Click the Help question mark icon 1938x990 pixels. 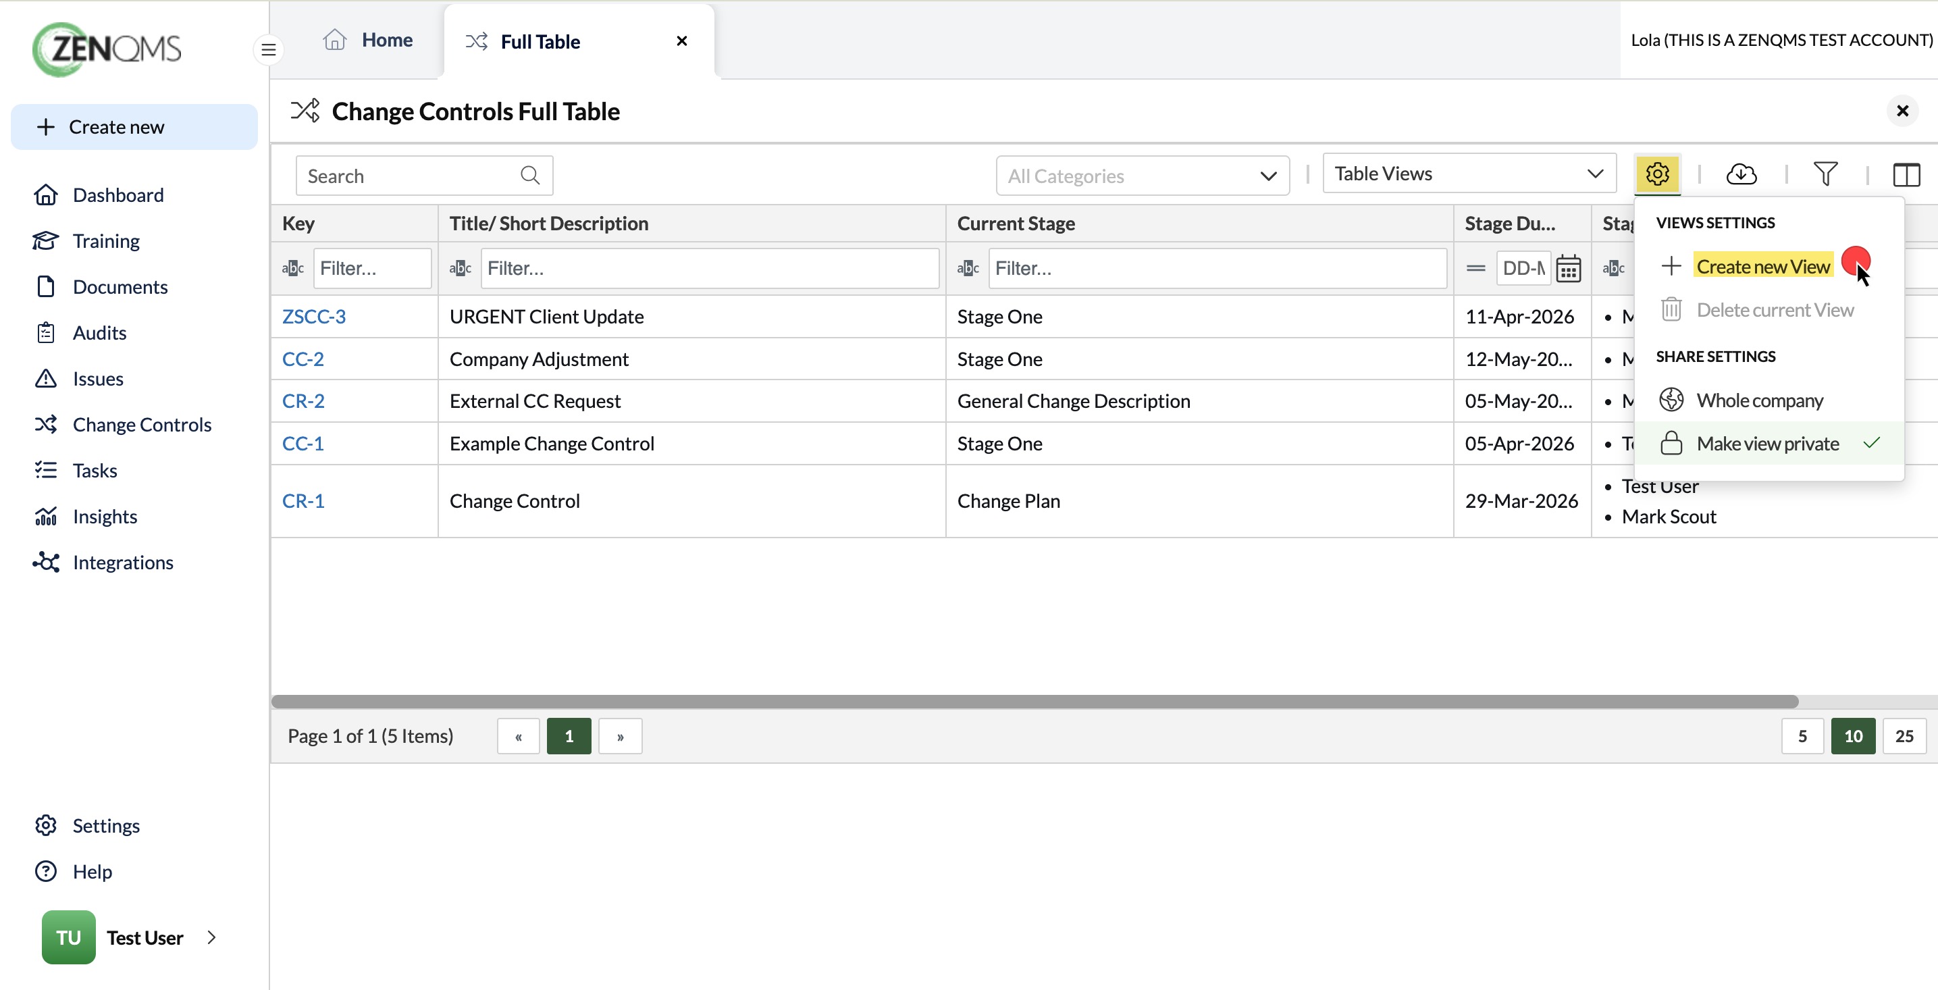coord(46,871)
